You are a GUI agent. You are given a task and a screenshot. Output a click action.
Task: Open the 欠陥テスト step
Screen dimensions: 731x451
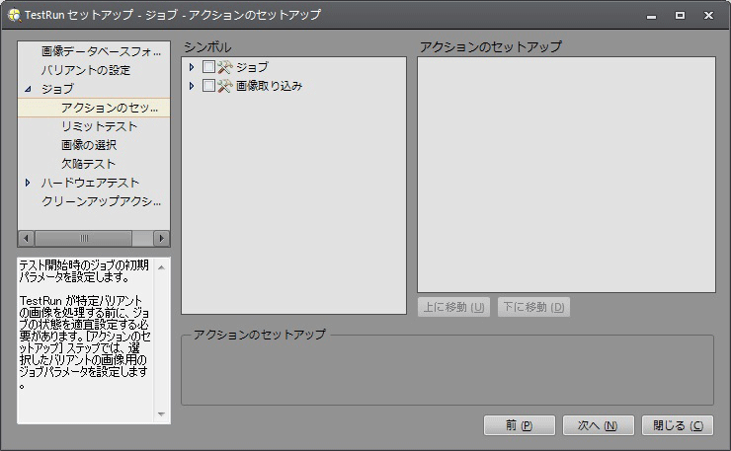pos(88,164)
